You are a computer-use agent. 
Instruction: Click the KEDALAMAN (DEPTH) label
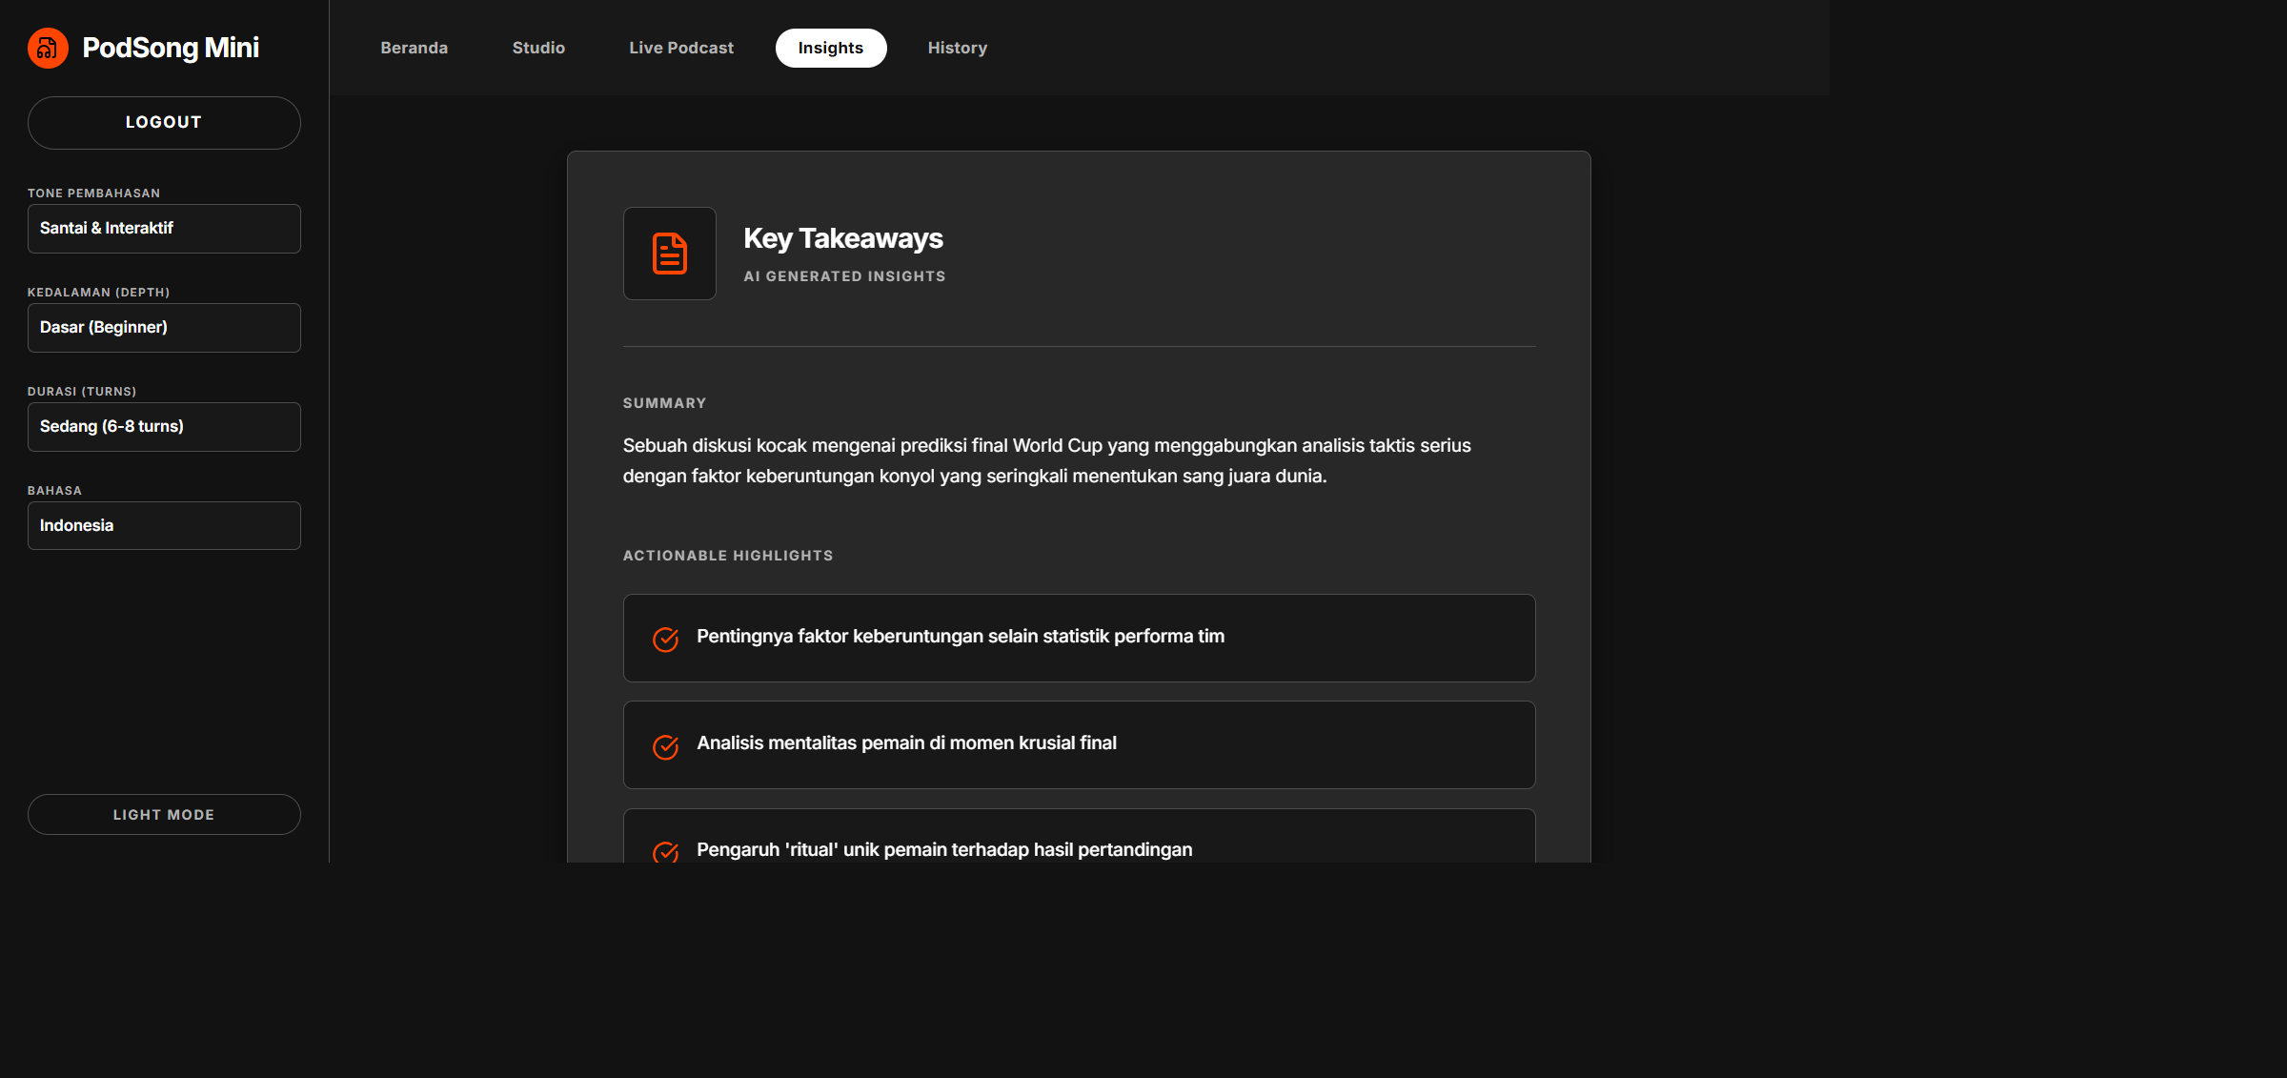click(98, 293)
